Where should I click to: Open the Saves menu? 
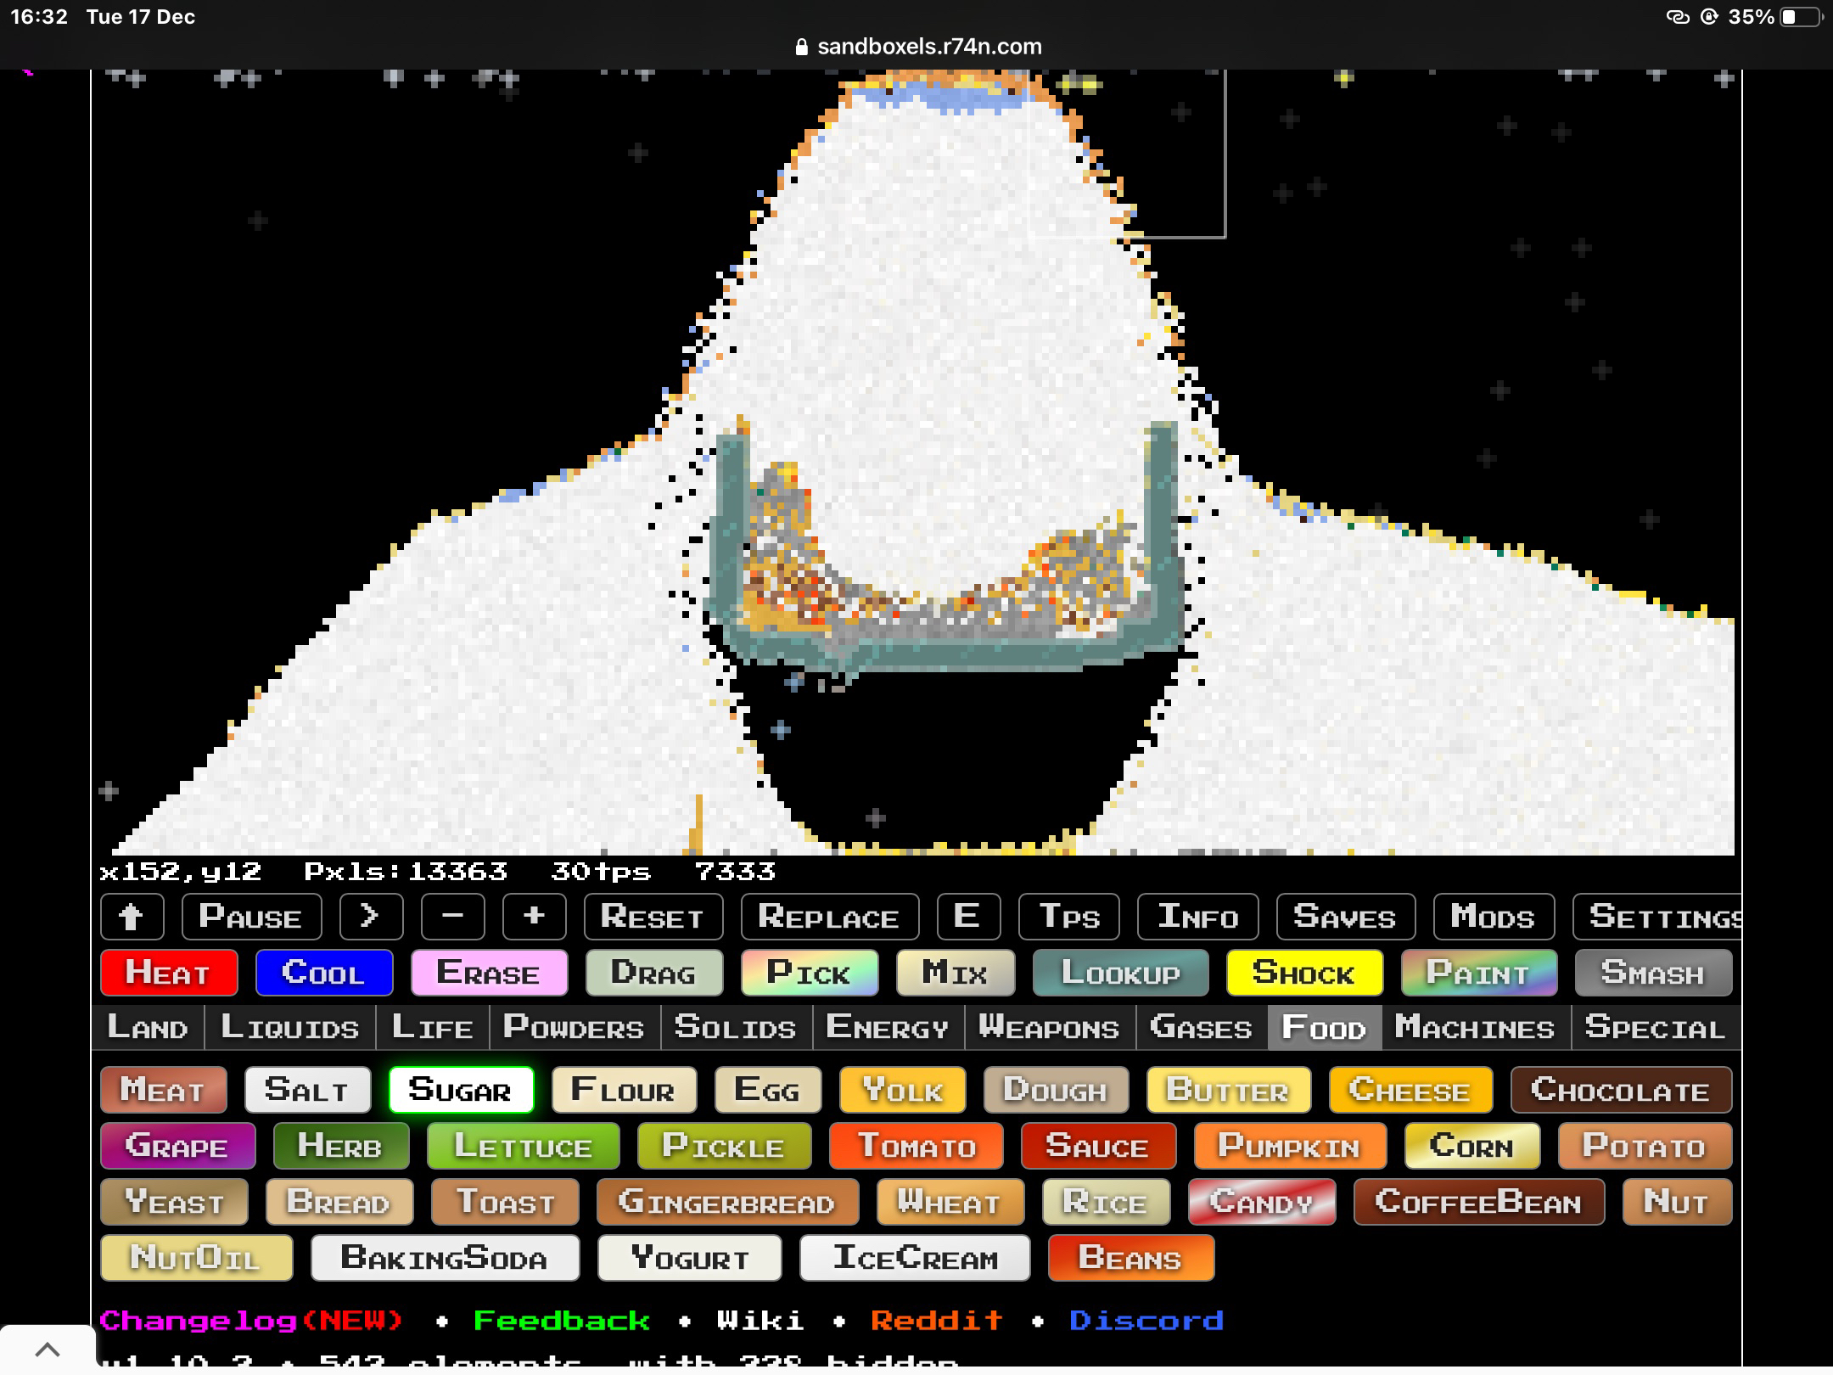click(1345, 917)
